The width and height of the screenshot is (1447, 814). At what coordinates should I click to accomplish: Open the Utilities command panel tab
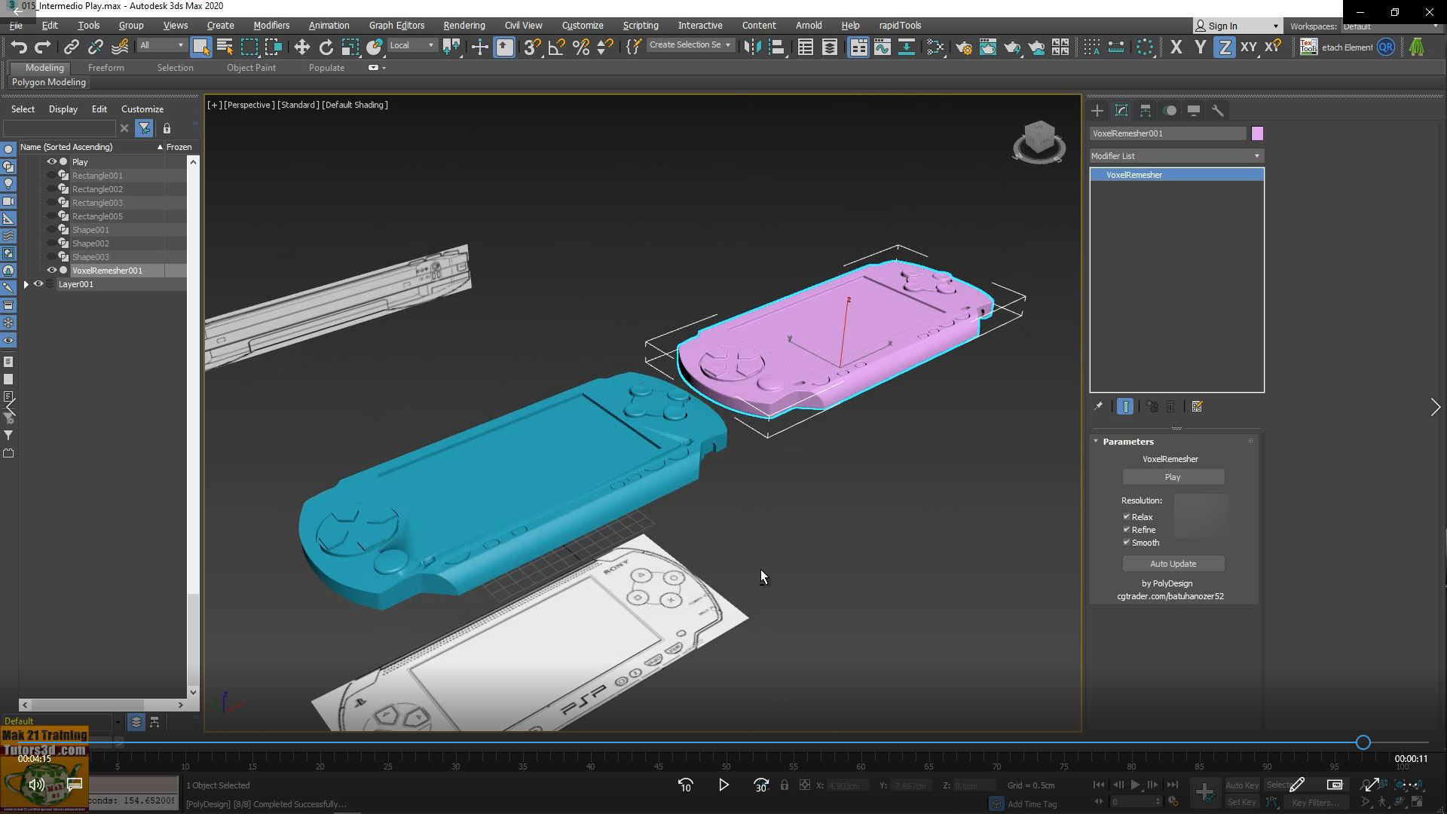[x=1218, y=111]
